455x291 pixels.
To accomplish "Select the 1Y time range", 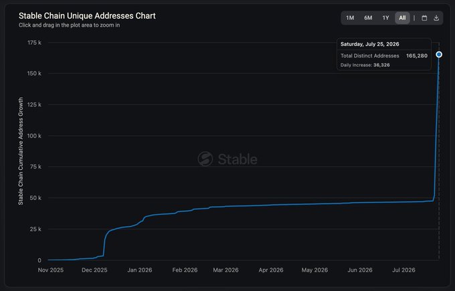I will click(385, 18).
